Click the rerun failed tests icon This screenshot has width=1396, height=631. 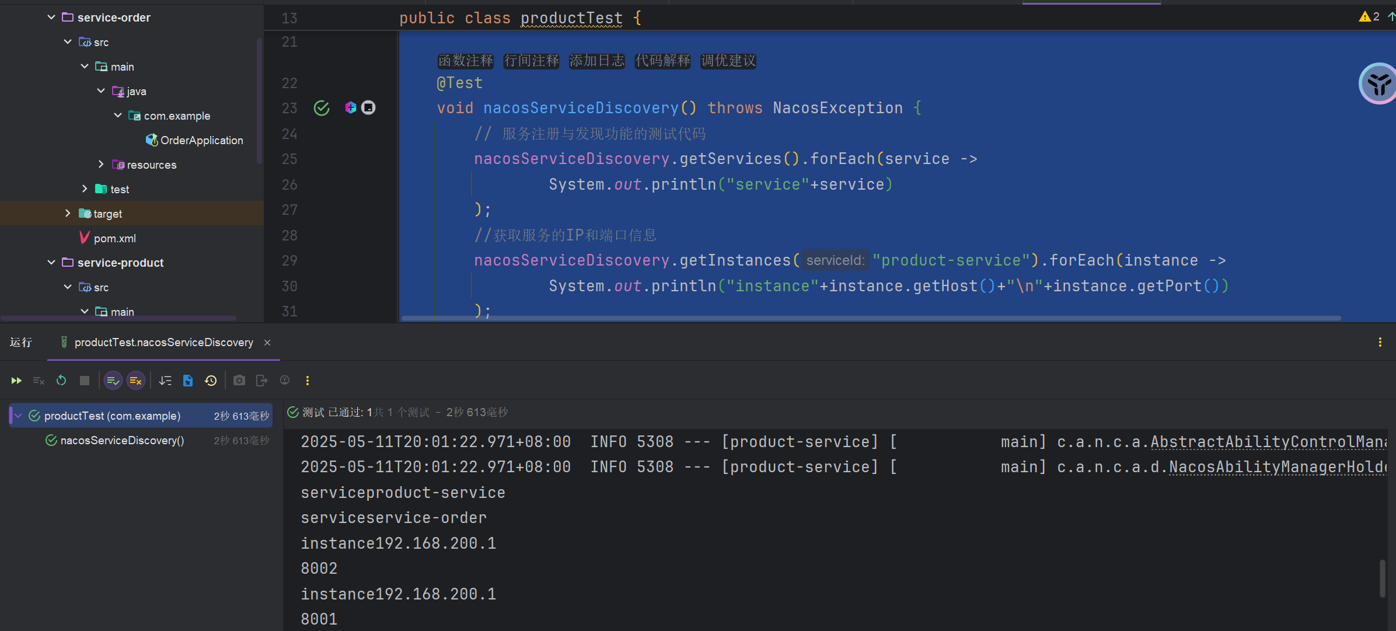click(39, 381)
